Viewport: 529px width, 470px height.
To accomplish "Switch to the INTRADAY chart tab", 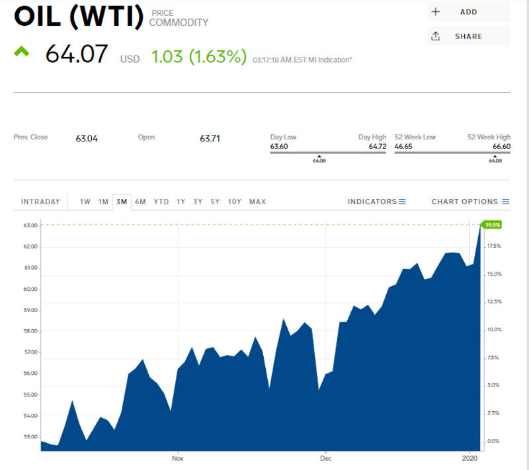I will (40, 202).
